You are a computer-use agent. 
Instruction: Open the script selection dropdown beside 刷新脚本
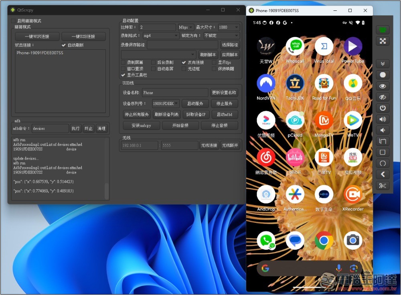pyautogui.click(x=158, y=55)
